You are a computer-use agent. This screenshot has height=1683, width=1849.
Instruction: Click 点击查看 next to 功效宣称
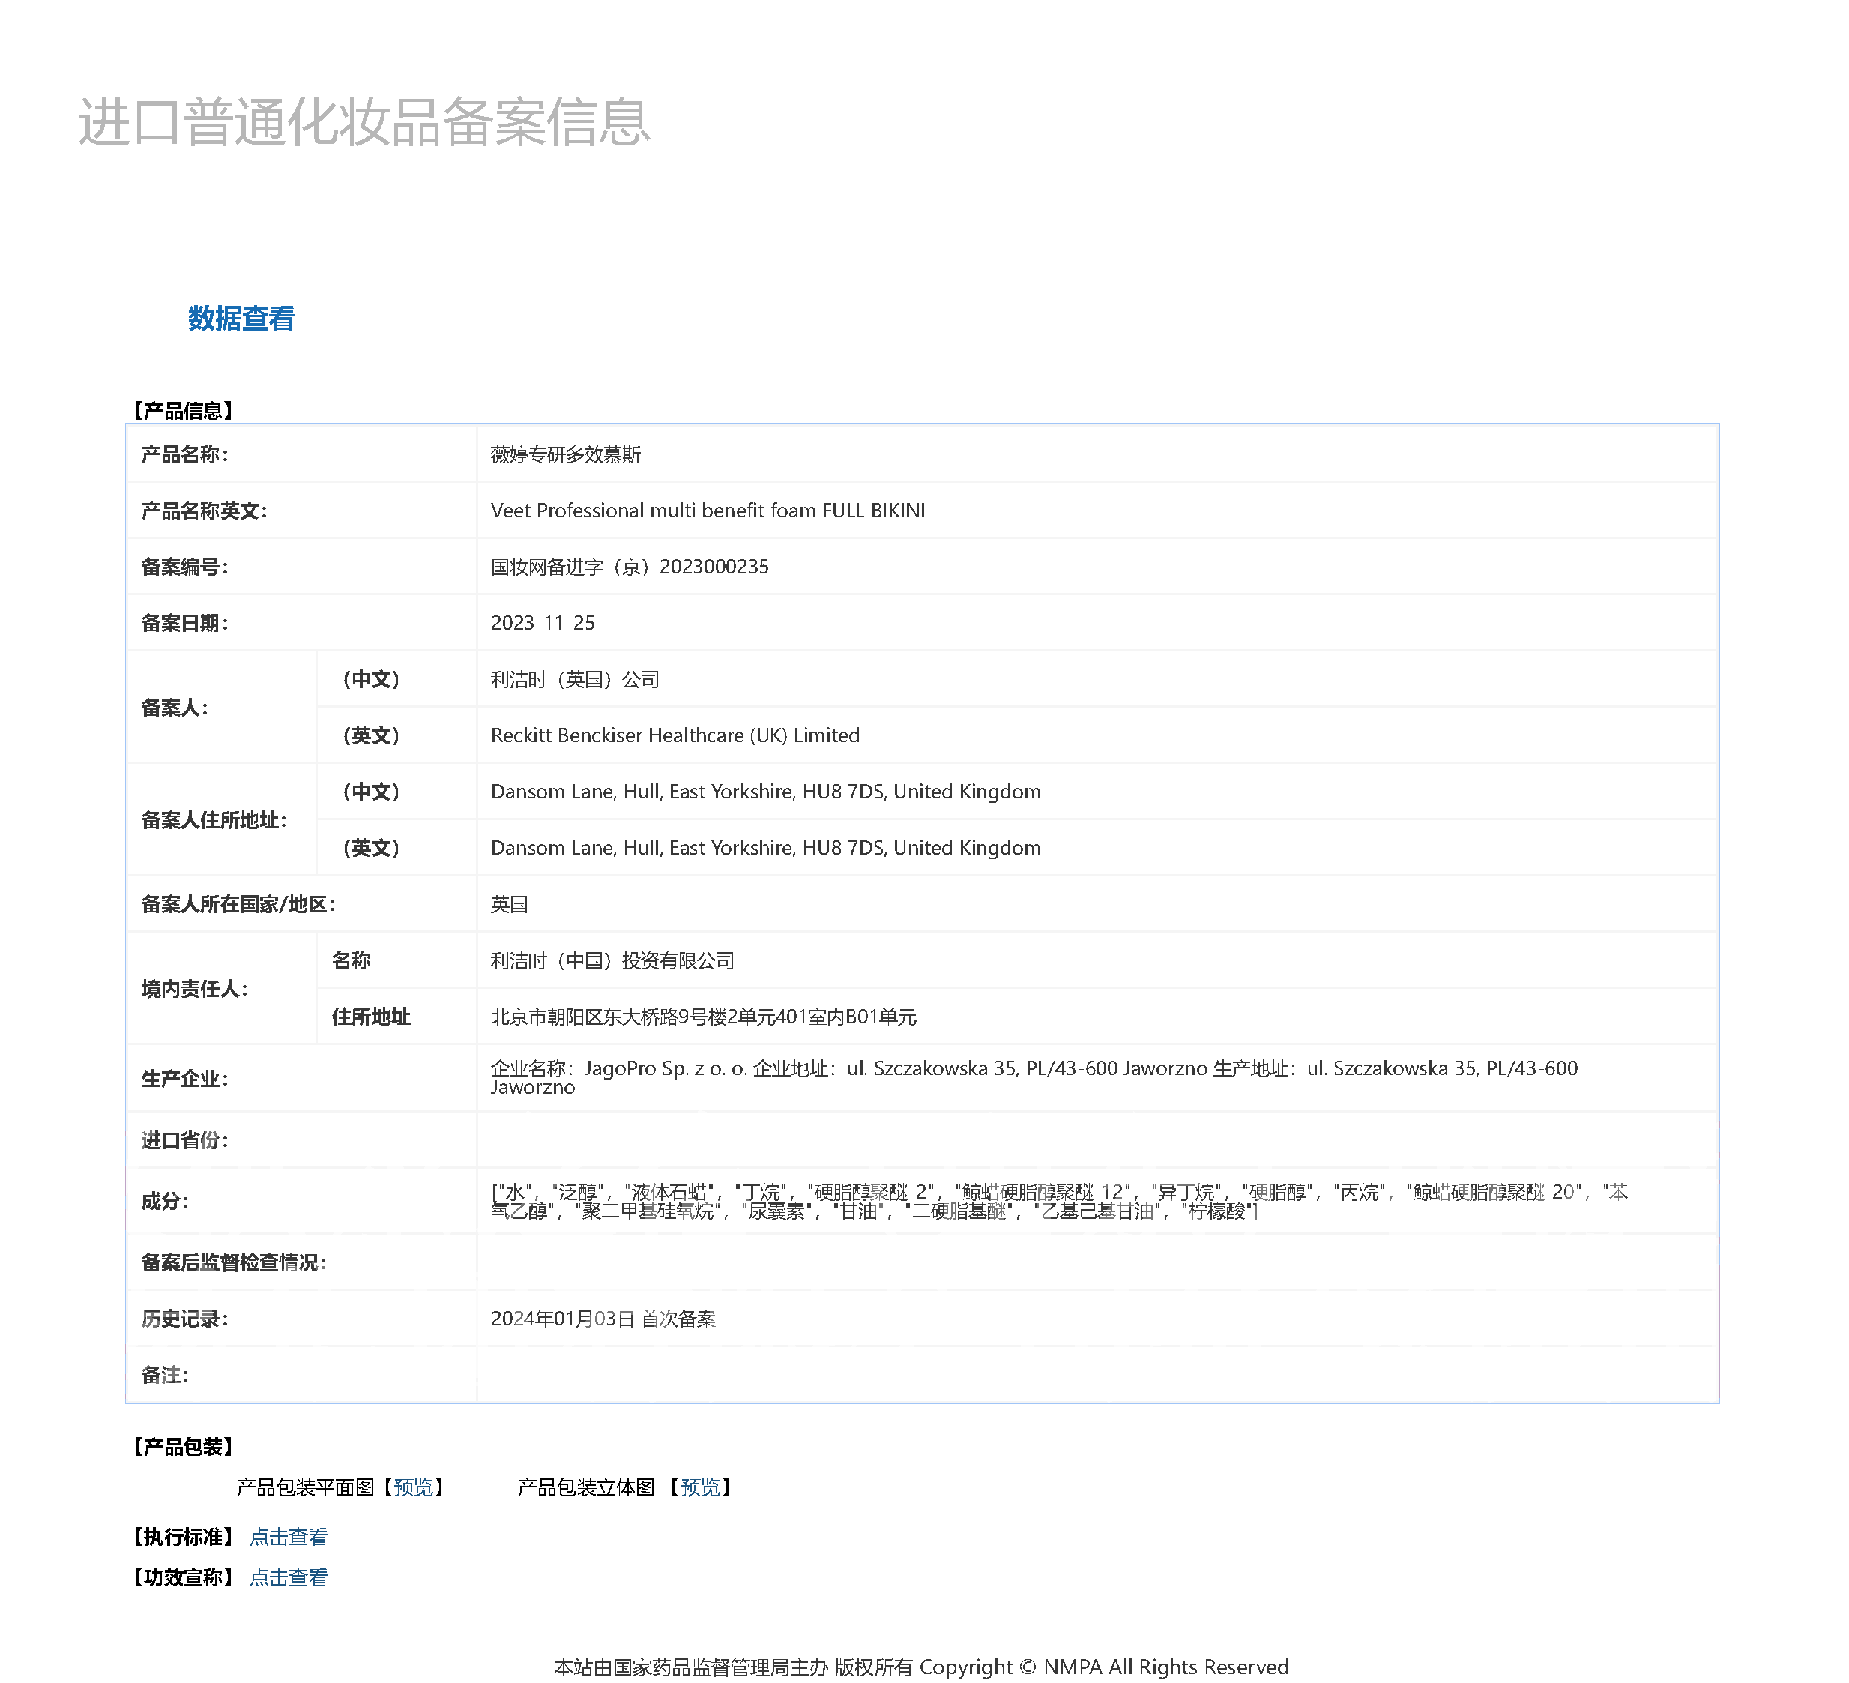[289, 1577]
